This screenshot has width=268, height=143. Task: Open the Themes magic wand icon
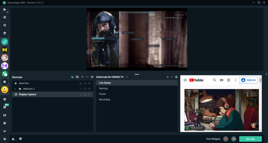coord(5,17)
